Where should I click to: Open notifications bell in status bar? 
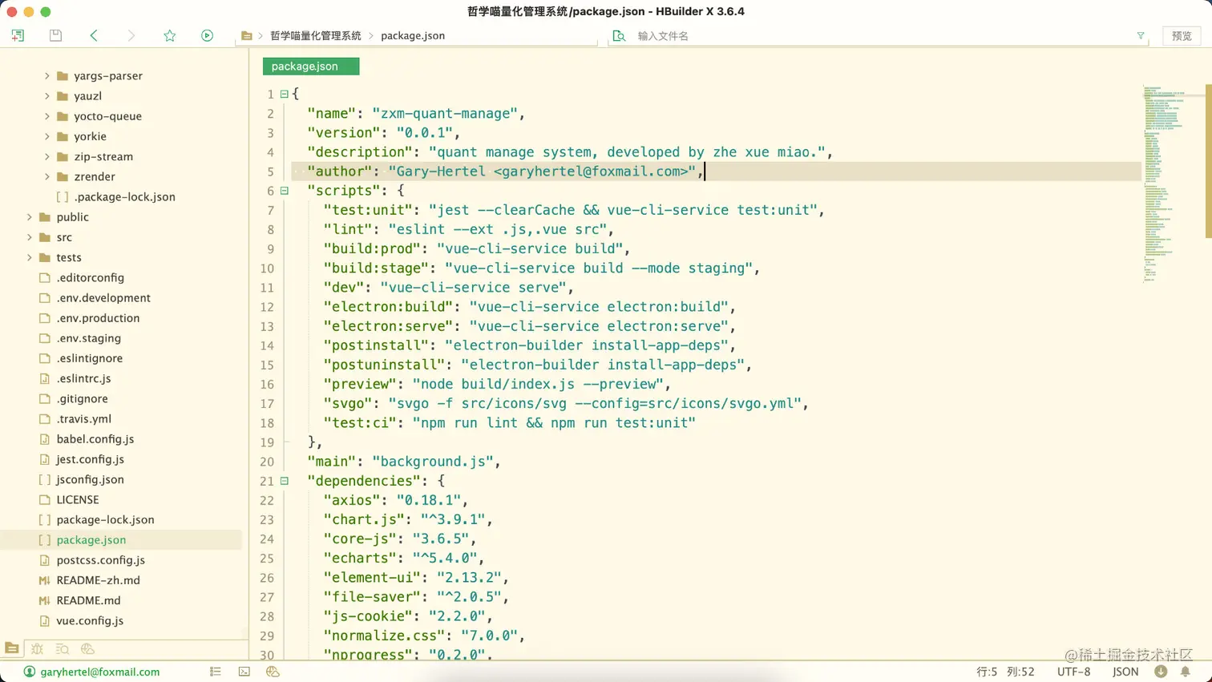1186,672
